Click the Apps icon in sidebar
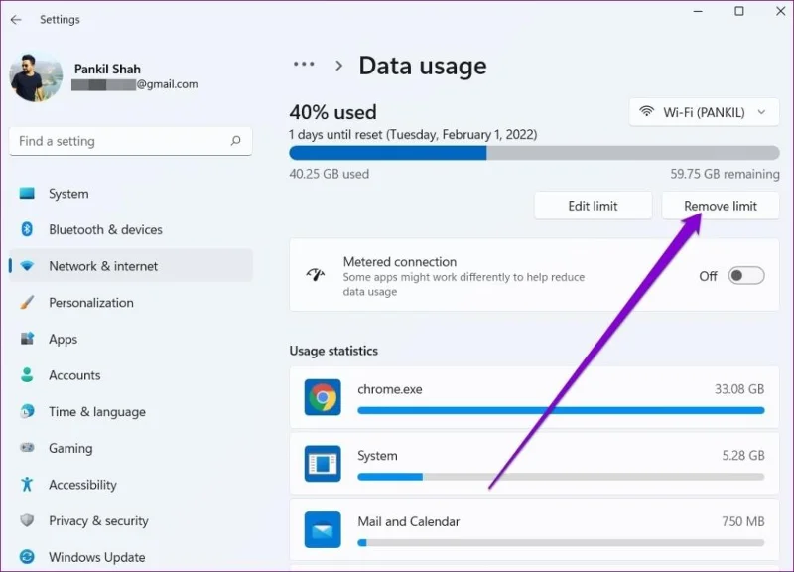The height and width of the screenshot is (572, 794). (x=27, y=339)
